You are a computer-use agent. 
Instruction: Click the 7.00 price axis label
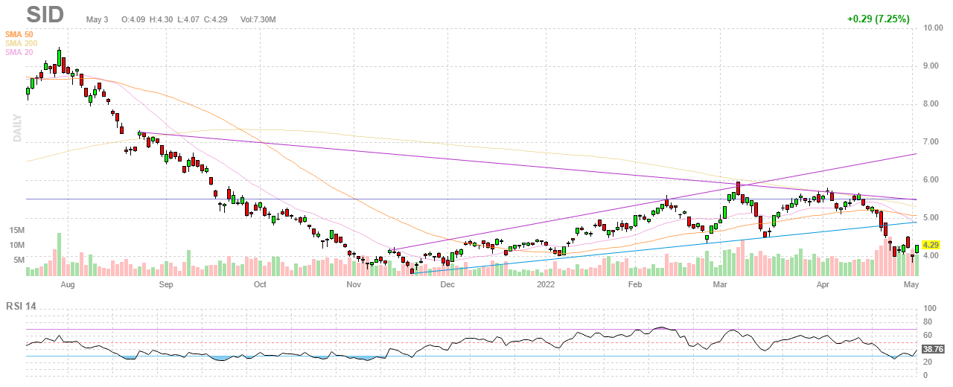931,142
